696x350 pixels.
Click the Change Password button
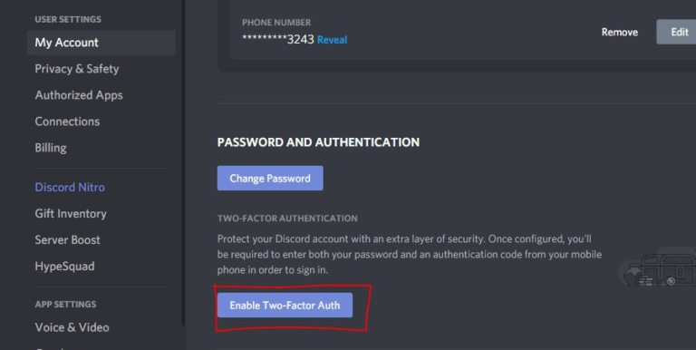click(x=270, y=178)
